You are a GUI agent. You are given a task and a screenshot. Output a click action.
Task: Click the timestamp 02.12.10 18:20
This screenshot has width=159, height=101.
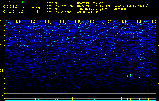coord(13,12)
